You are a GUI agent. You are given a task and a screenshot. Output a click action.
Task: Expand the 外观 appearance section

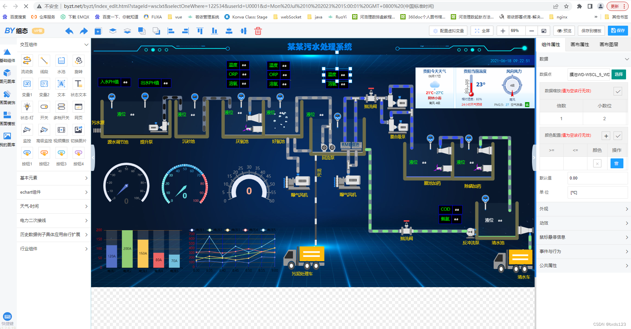(x=584, y=209)
